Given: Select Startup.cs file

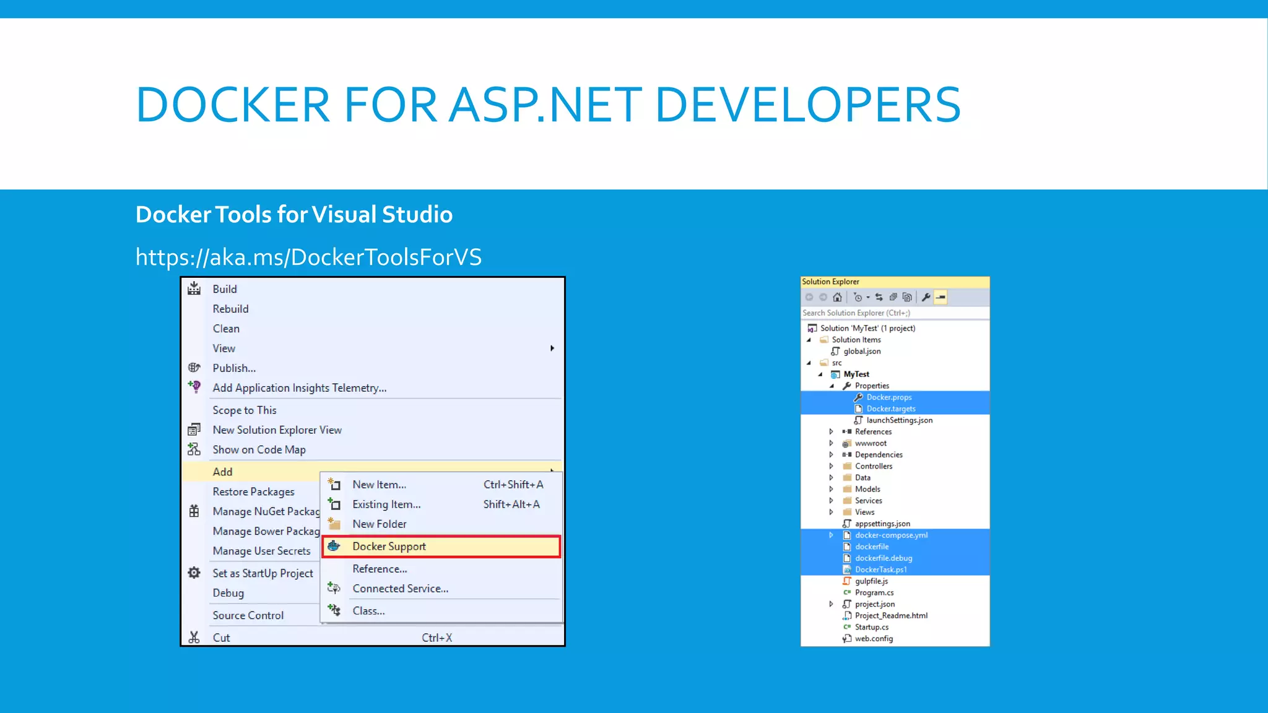Looking at the screenshot, I should point(871,627).
